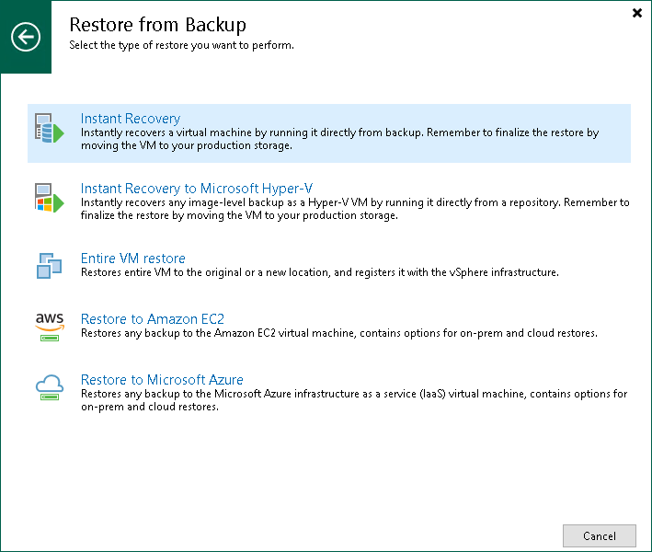
Task: Pick Restore to Amazon EC2
Action: (152, 319)
